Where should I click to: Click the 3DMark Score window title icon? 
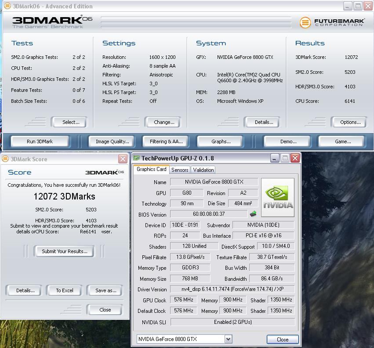pos(5,159)
